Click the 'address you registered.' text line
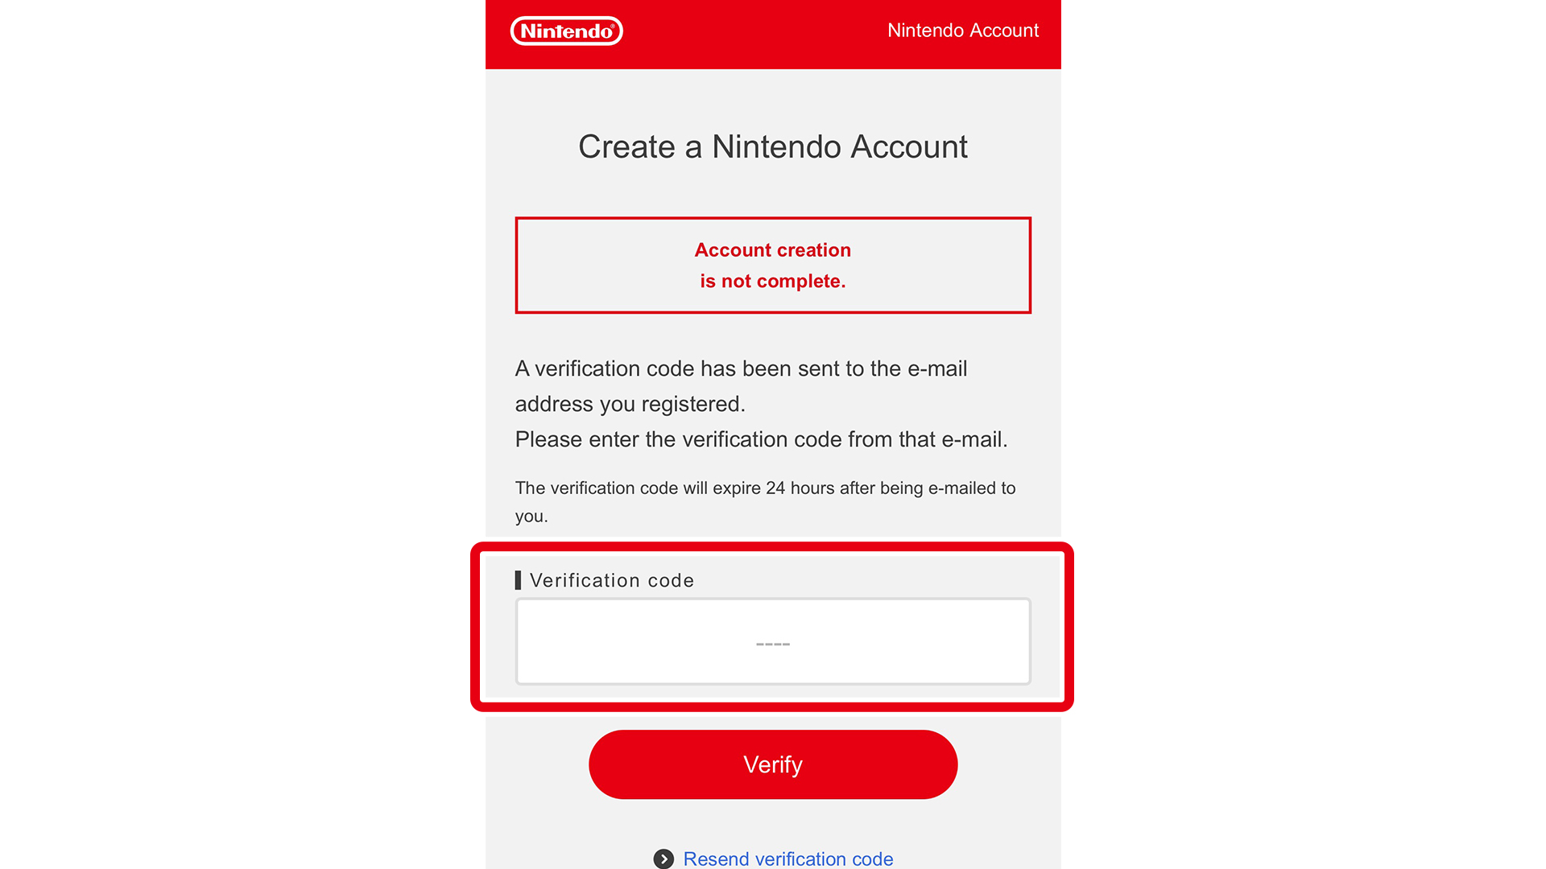 pos(630,404)
